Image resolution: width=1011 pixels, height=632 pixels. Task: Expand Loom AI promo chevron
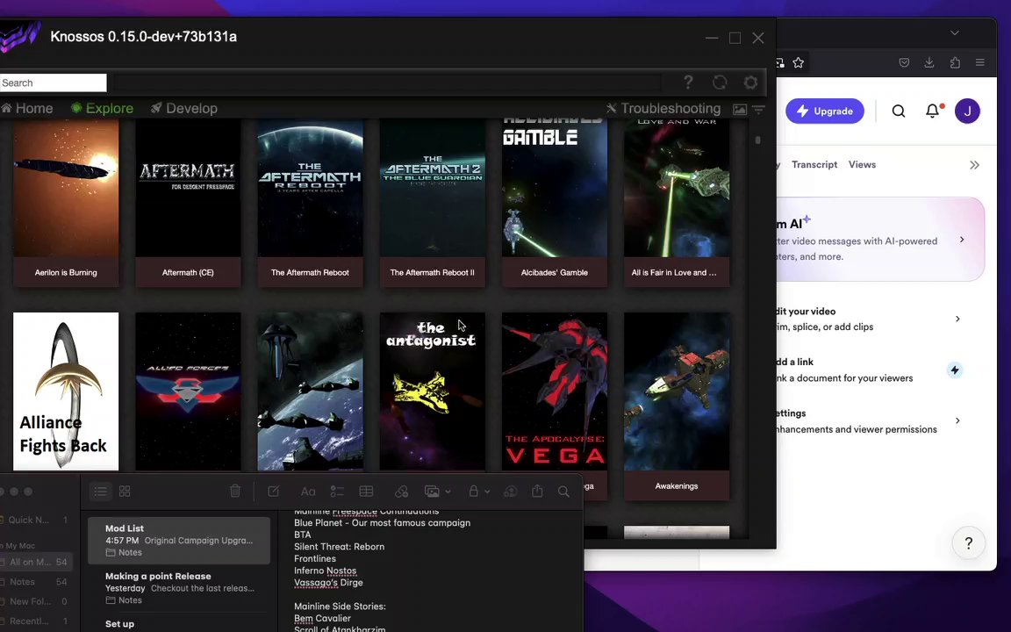coord(962,240)
